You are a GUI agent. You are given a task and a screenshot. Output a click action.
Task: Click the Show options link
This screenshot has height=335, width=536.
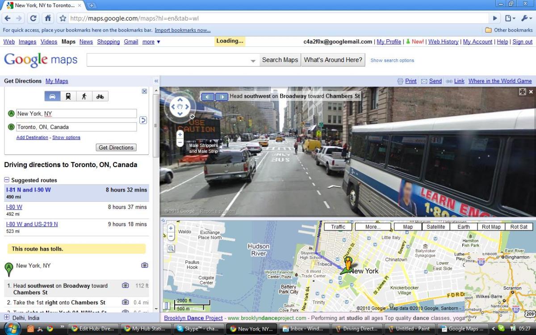click(66, 138)
